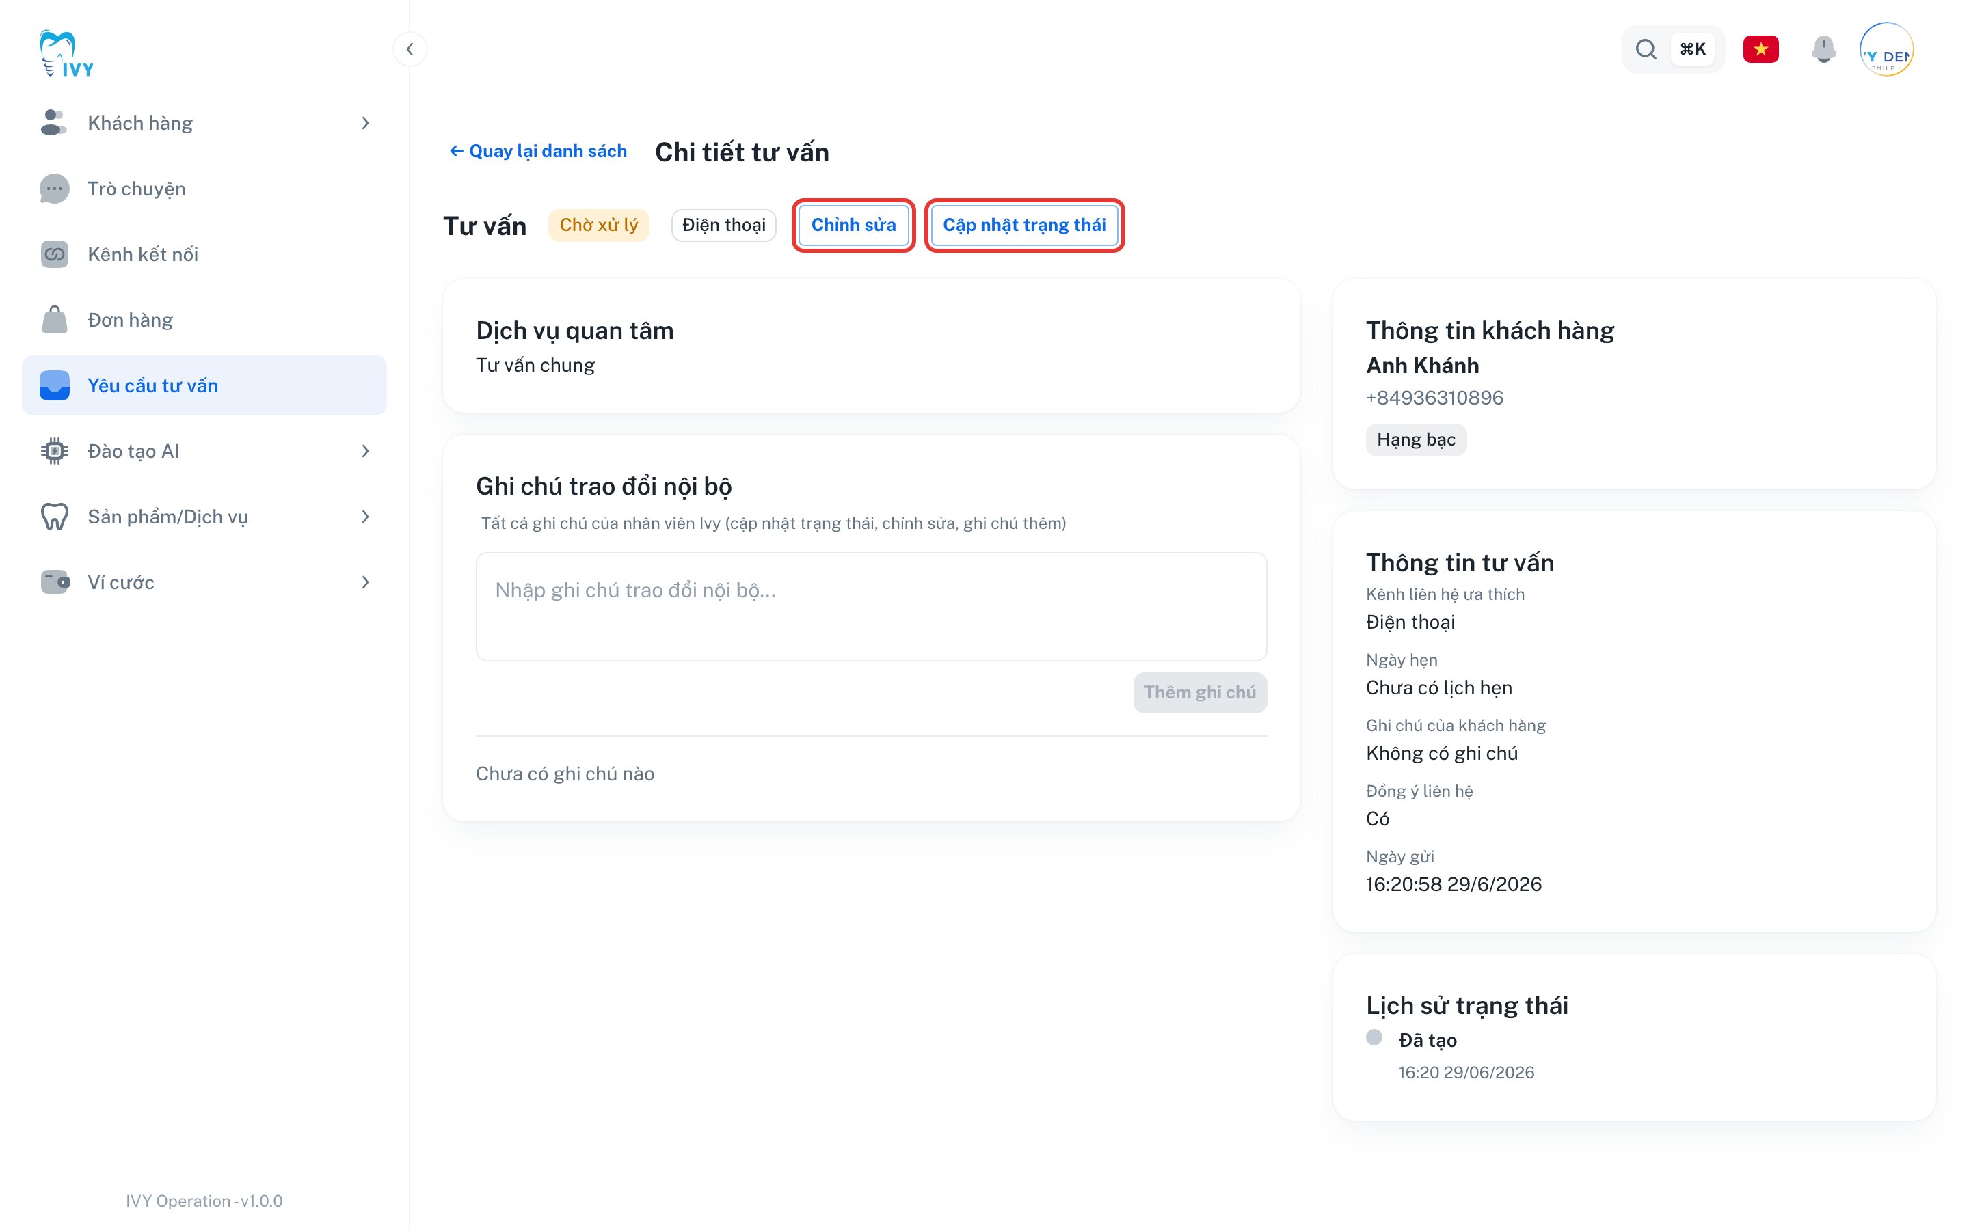Go to Trò chuyện
Viewport: 1969px width, 1230px height.
204,189
